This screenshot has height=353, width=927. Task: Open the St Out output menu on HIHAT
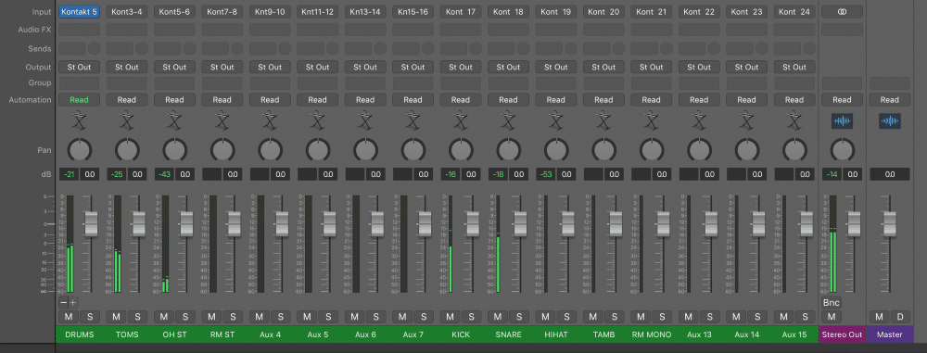(x=555, y=67)
